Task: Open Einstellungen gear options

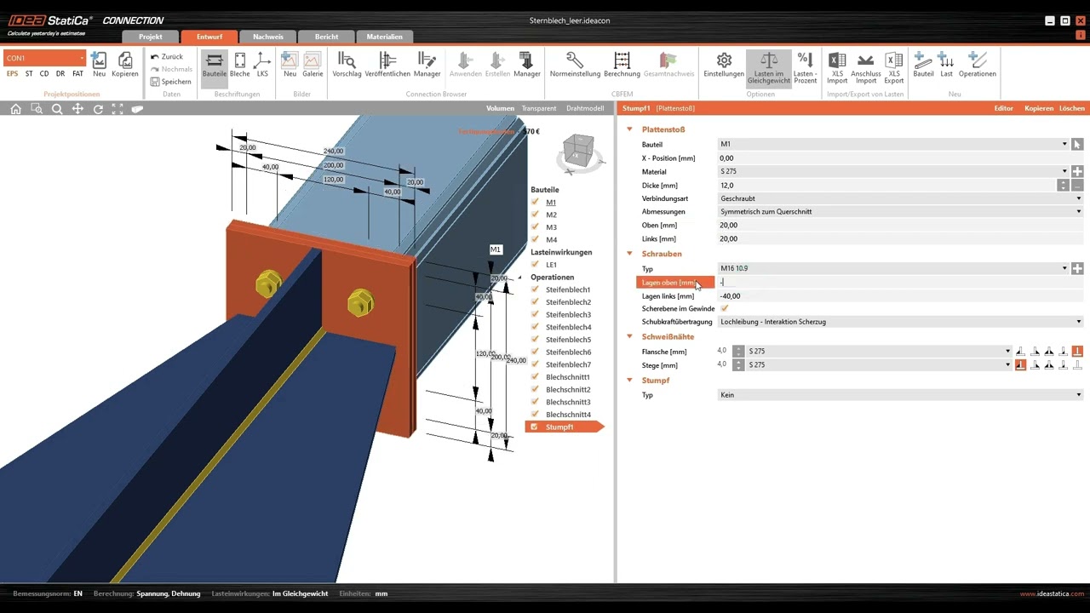Action: coord(724,64)
